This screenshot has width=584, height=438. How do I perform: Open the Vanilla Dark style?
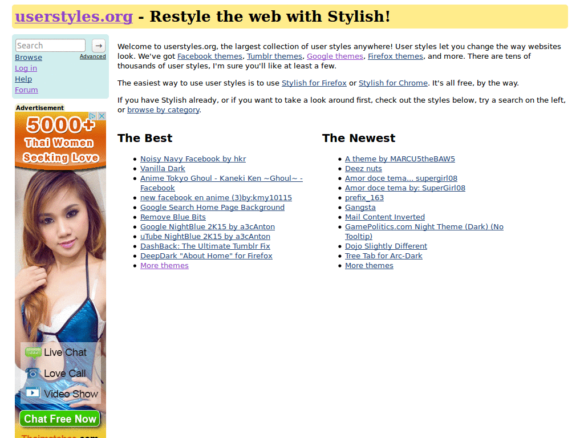pos(163,169)
